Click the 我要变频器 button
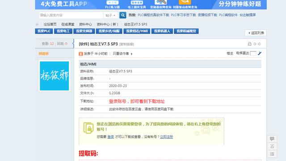The height and width of the screenshot is (161, 286). click(84, 31)
